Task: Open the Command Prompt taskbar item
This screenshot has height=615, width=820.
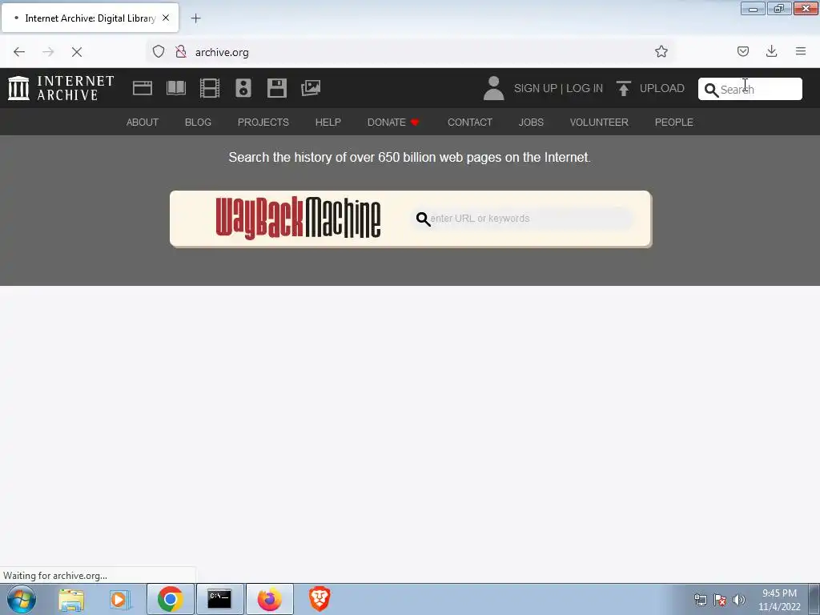Action: 219,599
